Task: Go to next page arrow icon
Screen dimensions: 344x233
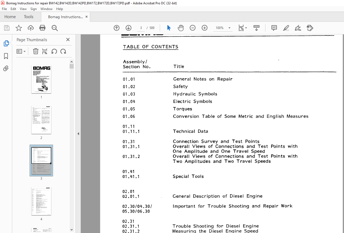Action: 129,28
